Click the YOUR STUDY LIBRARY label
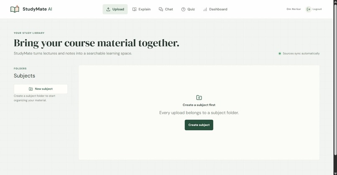This screenshot has height=175, width=337. point(29,33)
